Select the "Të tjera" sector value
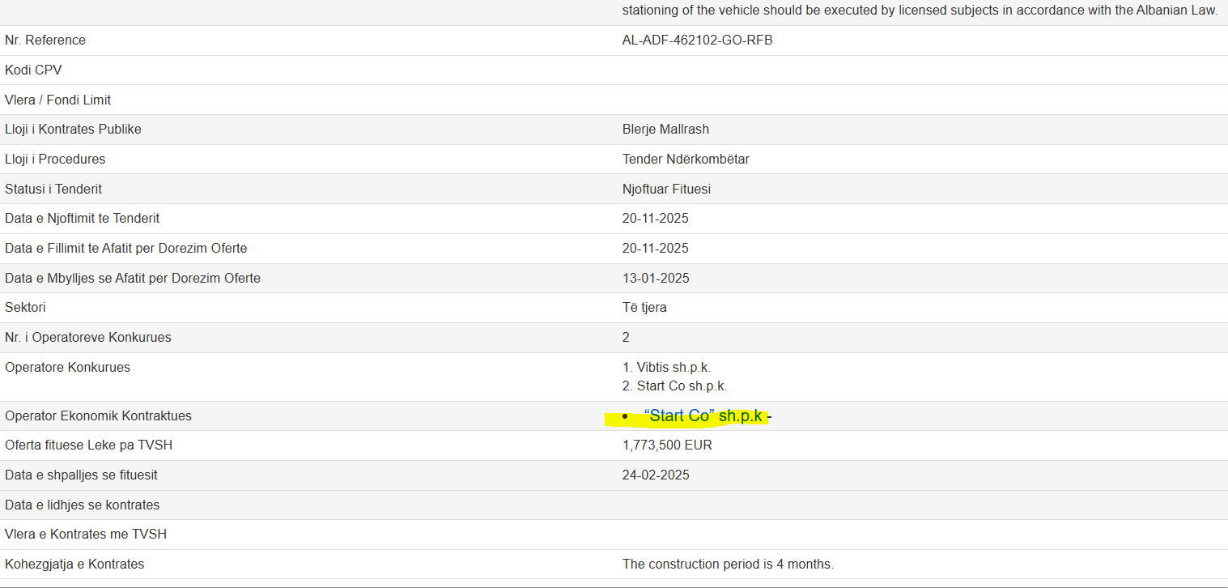Image resolution: width=1228 pixels, height=588 pixels. 644,308
